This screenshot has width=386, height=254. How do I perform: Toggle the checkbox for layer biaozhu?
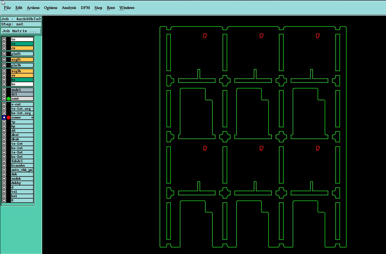(4, 166)
